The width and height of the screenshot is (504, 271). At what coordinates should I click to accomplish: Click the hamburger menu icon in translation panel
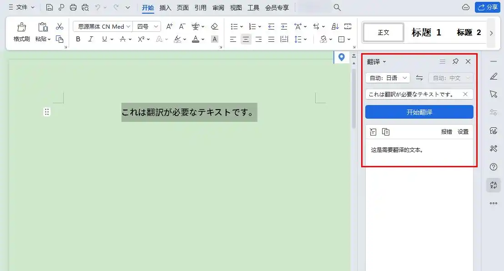[442, 61]
